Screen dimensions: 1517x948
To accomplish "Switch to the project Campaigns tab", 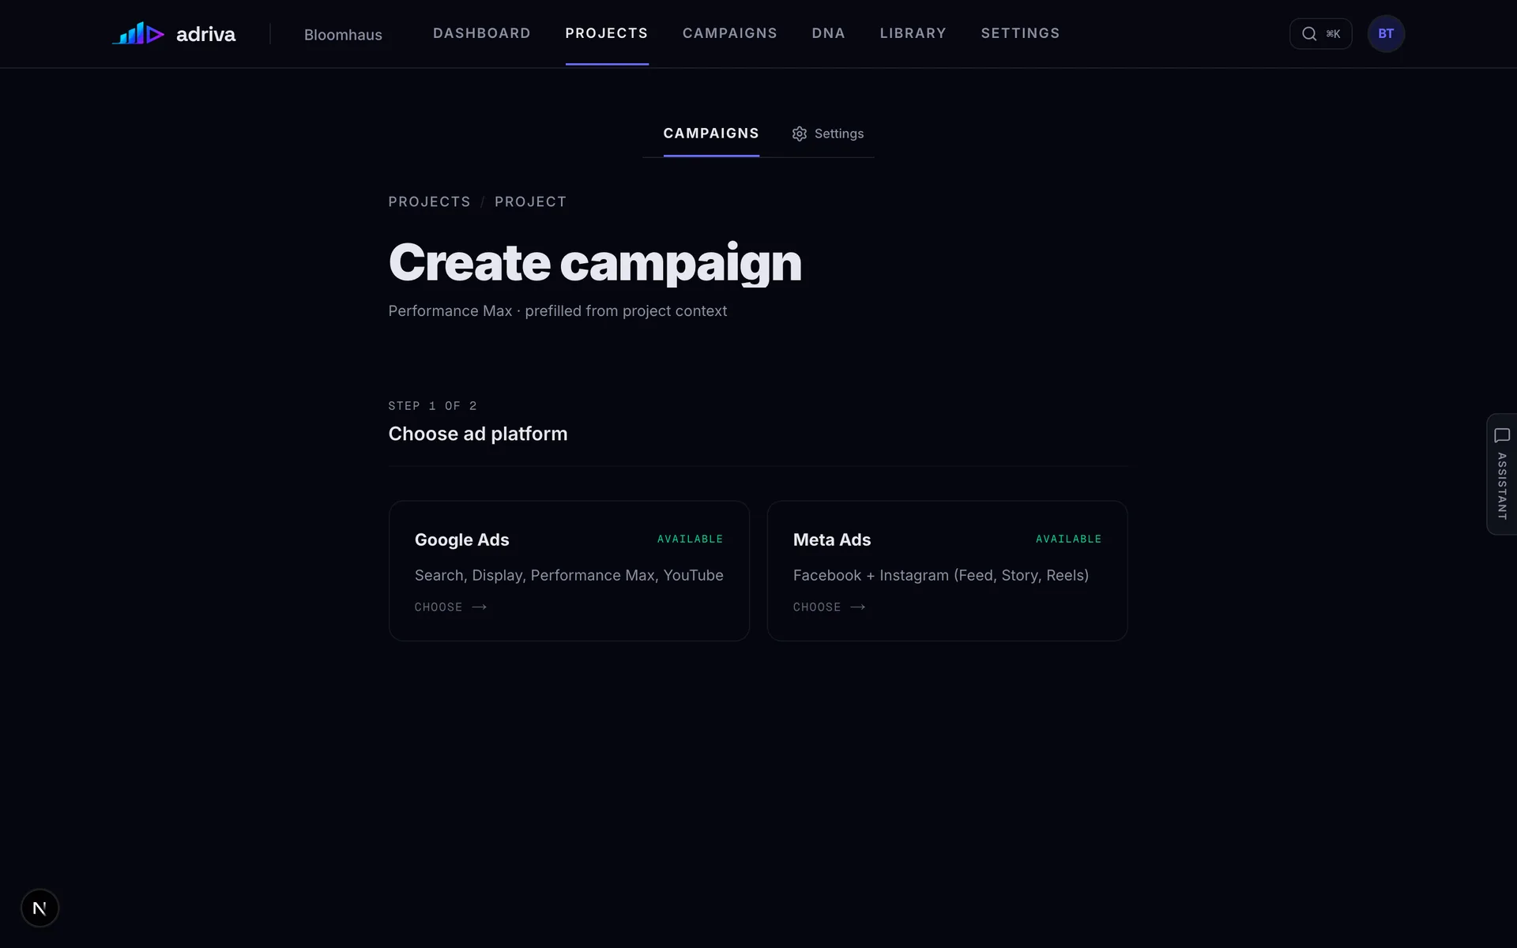I will click(711, 134).
